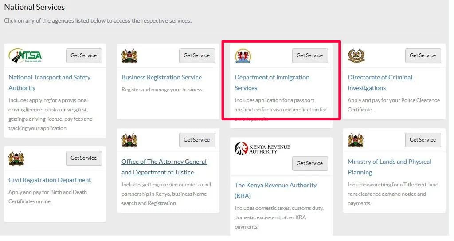The height and width of the screenshot is (241, 454).
Task: Open The Kenya Revenue Authority (KRA) link
Action: (275, 190)
